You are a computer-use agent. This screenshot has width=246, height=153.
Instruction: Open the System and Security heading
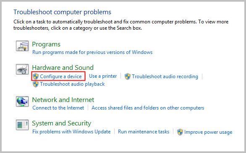click(x=61, y=123)
